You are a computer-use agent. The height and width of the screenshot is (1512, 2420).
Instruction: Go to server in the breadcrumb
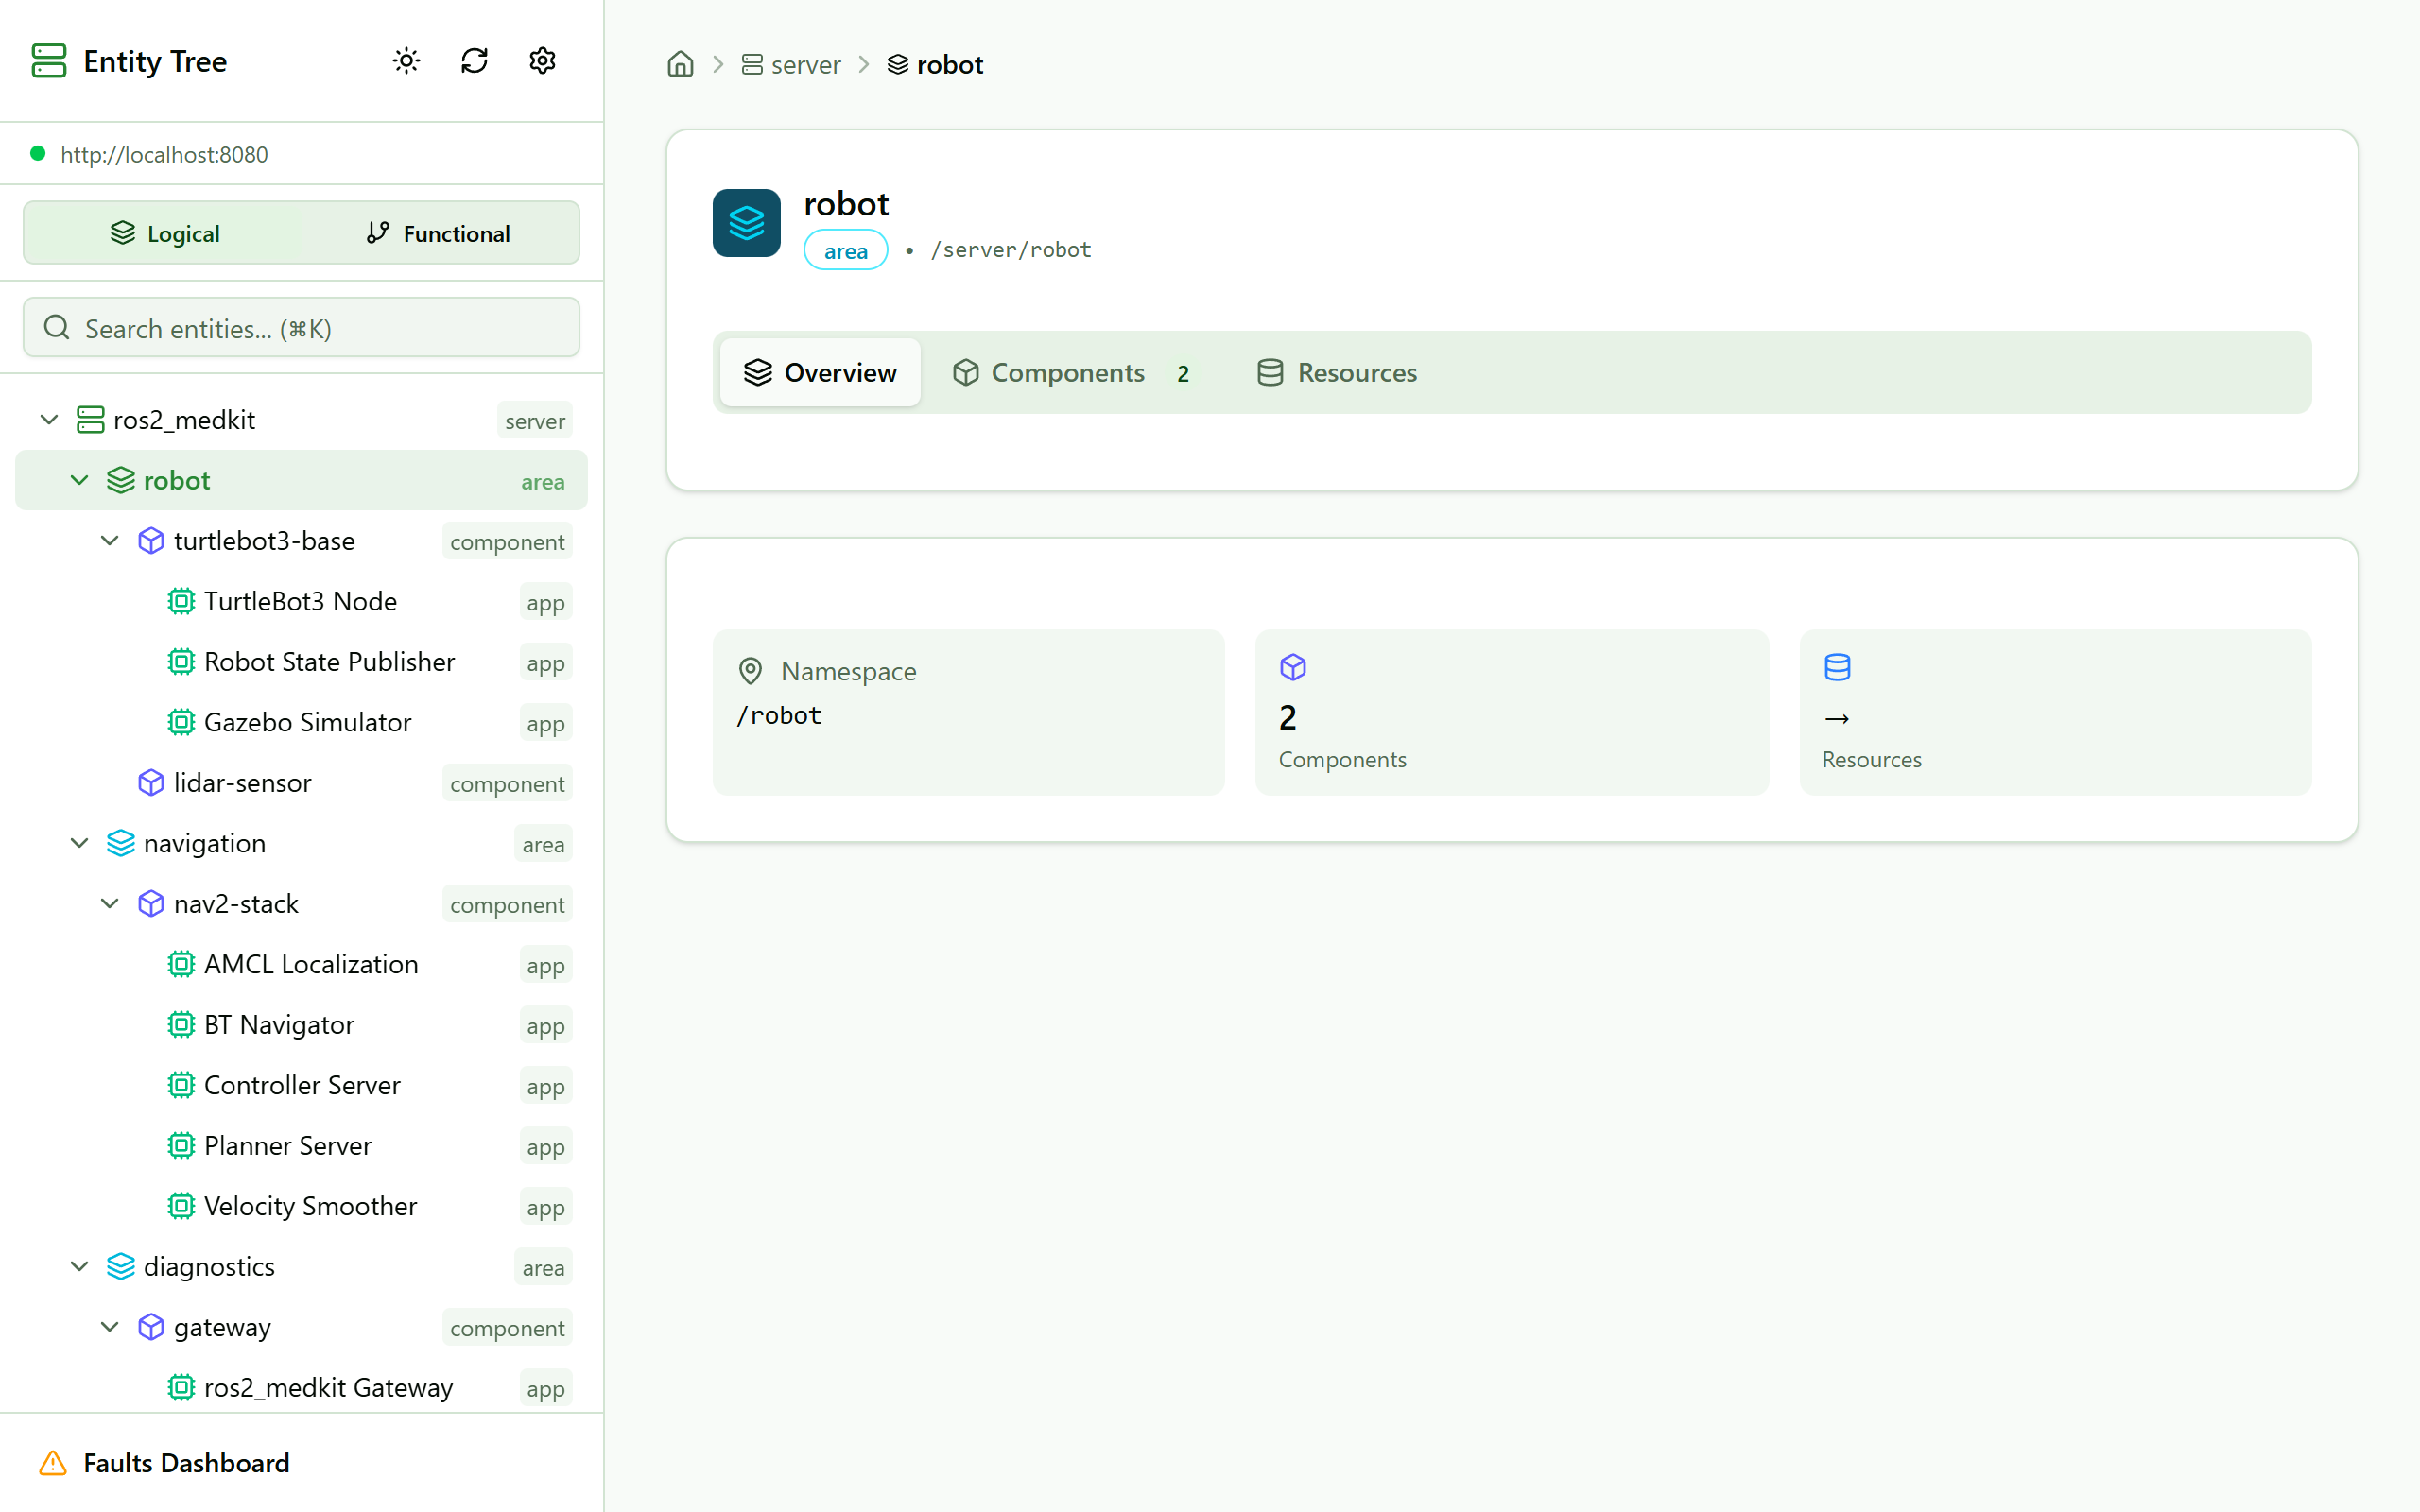[x=792, y=65]
